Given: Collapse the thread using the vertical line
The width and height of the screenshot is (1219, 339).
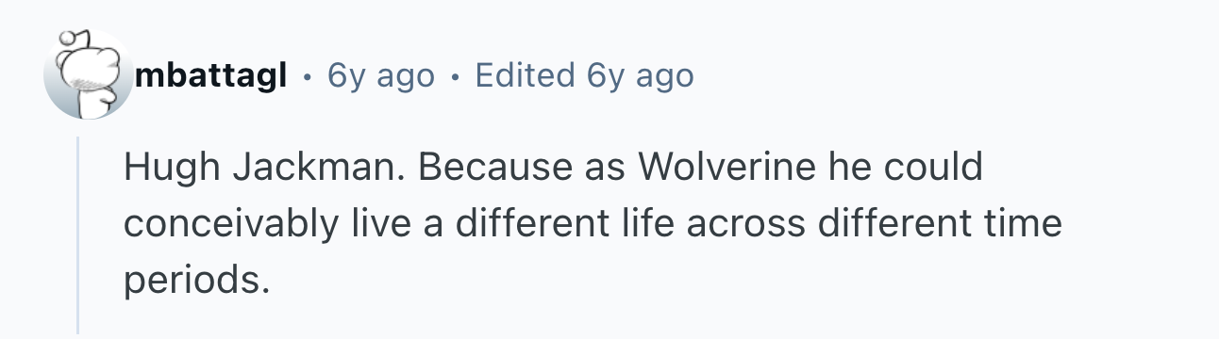Looking at the screenshot, I should [78, 235].
